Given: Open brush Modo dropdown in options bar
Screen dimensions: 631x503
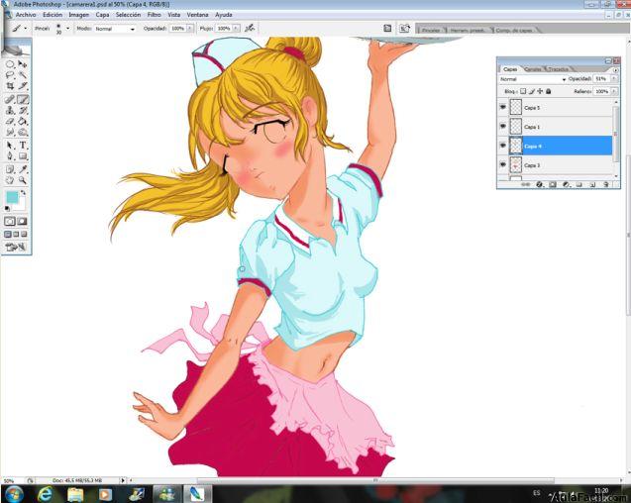Looking at the screenshot, I should pyautogui.click(x=115, y=29).
